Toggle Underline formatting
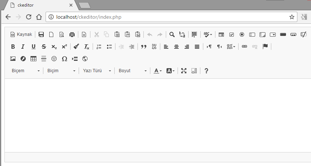 click(33, 47)
